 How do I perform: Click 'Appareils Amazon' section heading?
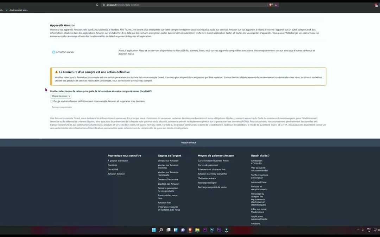pos(63,25)
